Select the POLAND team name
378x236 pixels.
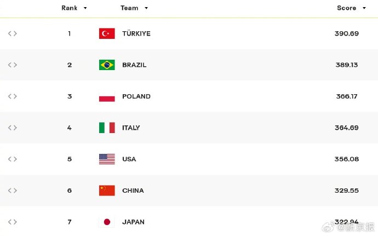tap(136, 96)
